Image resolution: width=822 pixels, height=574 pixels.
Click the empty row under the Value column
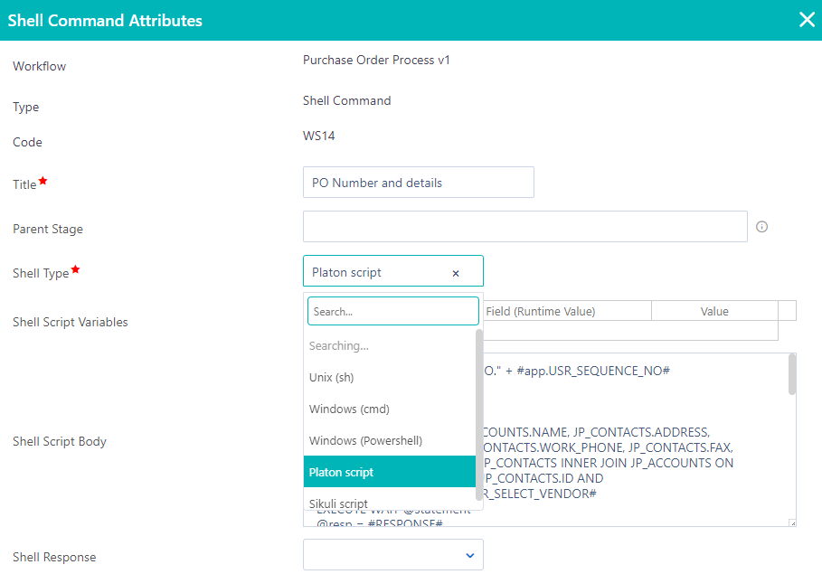(x=714, y=330)
